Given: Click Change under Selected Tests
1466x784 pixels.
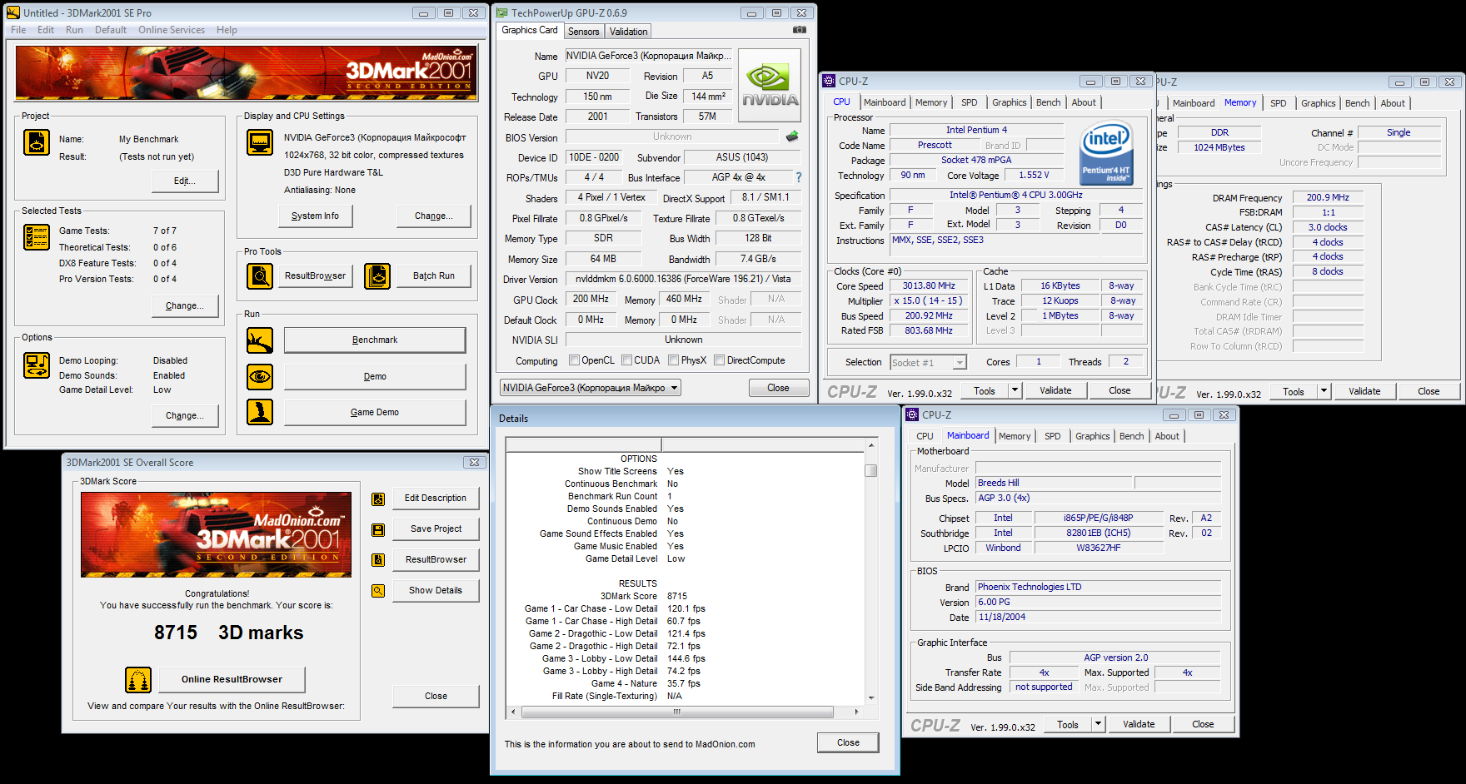Looking at the screenshot, I should point(184,306).
